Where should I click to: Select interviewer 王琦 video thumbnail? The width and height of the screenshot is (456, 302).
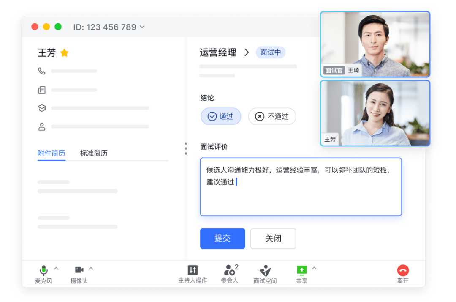(x=375, y=44)
